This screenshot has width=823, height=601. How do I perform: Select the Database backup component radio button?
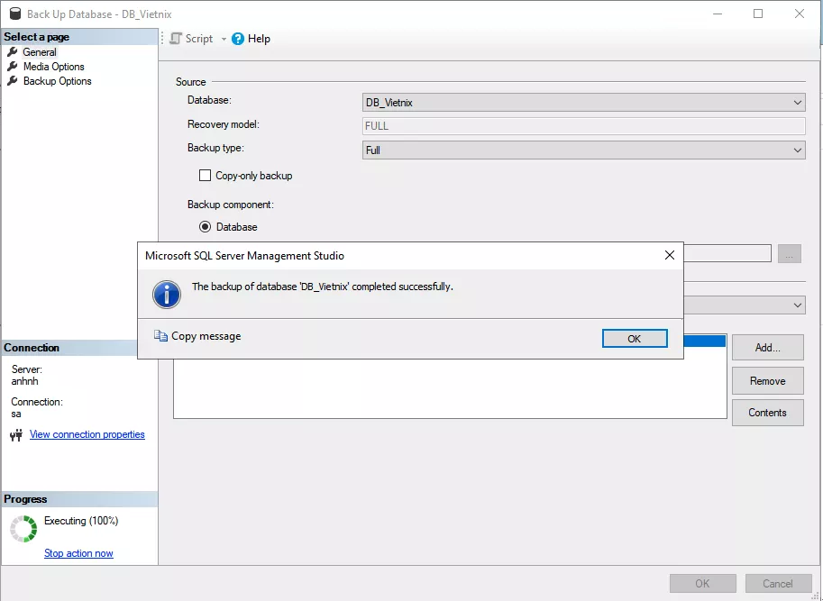pos(205,227)
